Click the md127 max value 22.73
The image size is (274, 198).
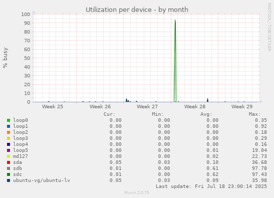[x=259, y=156]
